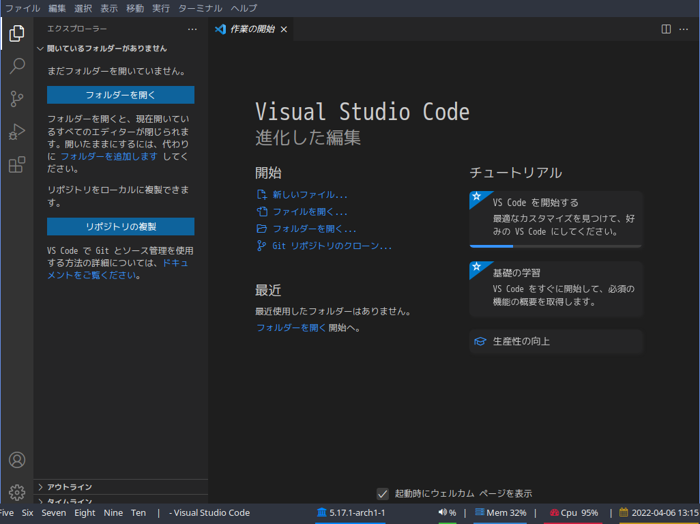Open Explorer panel more actions ellipsis

click(192, 29)
